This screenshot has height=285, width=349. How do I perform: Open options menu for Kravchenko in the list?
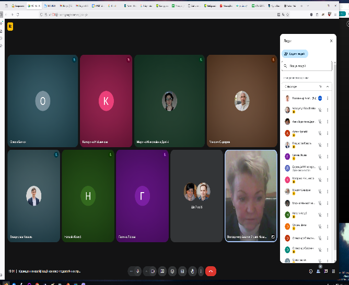(328, 110)
